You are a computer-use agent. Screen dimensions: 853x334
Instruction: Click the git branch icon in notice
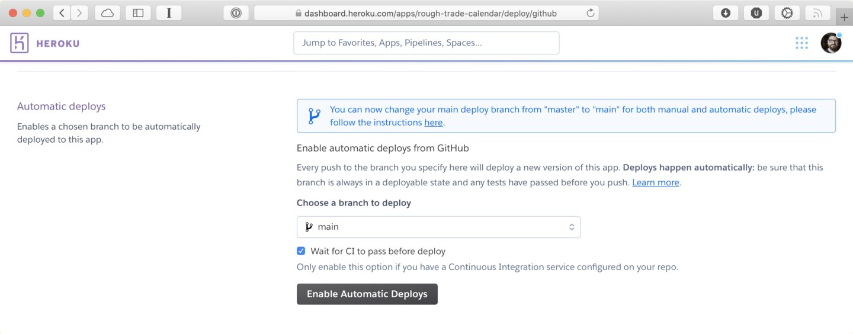click(x=314, y=116)
